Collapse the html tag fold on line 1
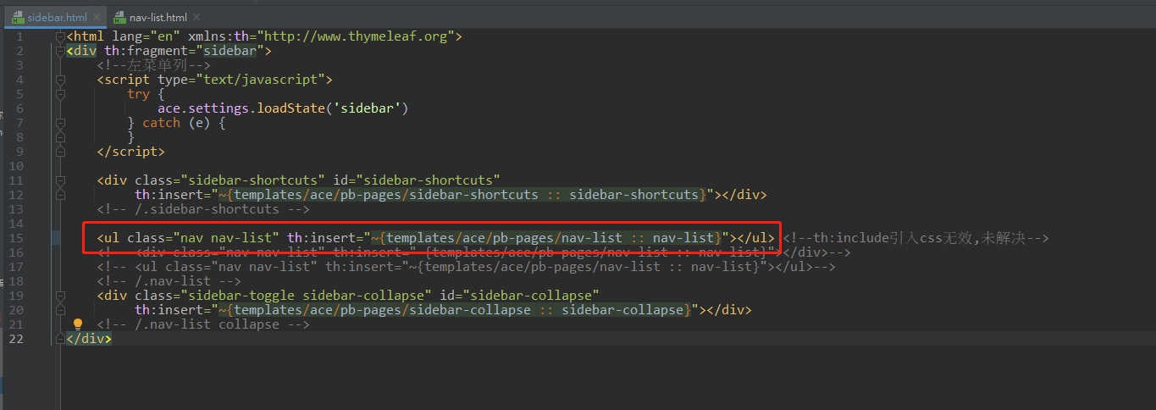Image resolution: width=1156 pixels, height=410 pixels. point(60,36)
